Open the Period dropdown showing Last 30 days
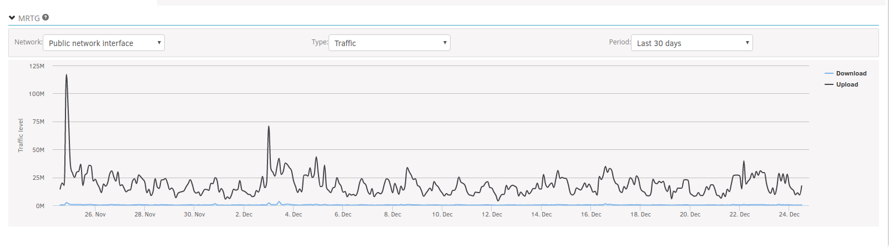The height and width of the screenshot is (247, 889). pos(692,43)
